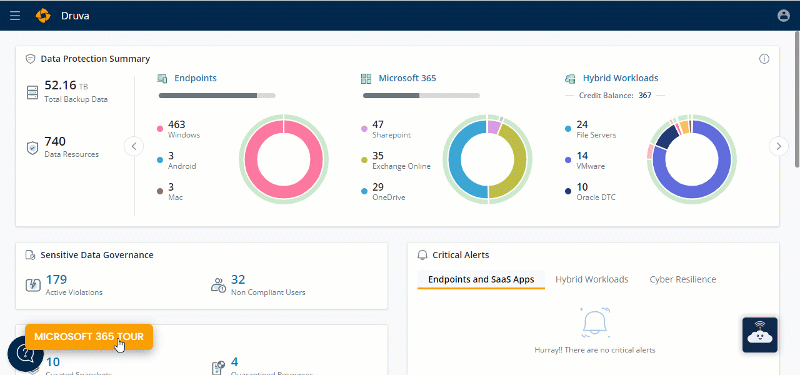Image resolution: width=800 pixels, height=375 pixels.
Task: Open the Microsoft 365 section link
Action: pos(407,78)
